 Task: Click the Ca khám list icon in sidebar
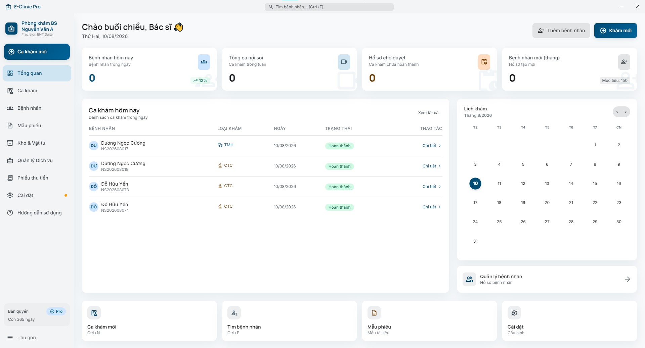pos(10,91)
